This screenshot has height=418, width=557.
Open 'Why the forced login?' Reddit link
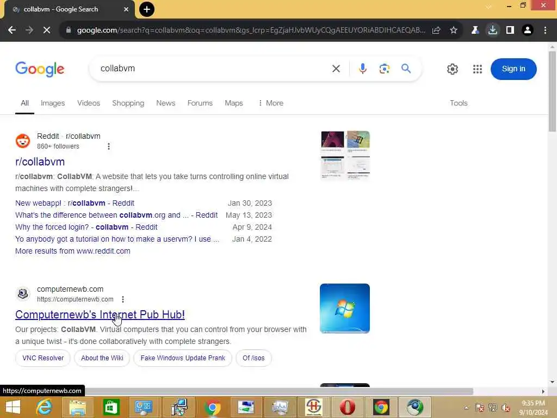pyautogui.click(x=86, y=227)
